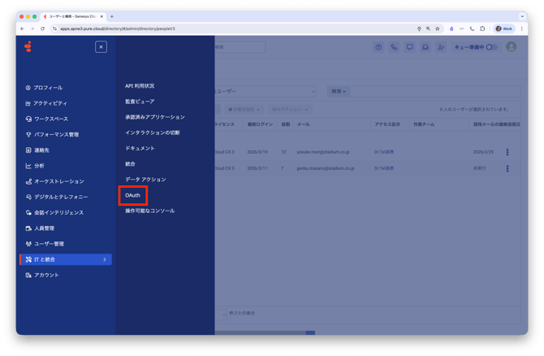Select 分析 in the left menu
544x356 pixels.
click(35, 166)
